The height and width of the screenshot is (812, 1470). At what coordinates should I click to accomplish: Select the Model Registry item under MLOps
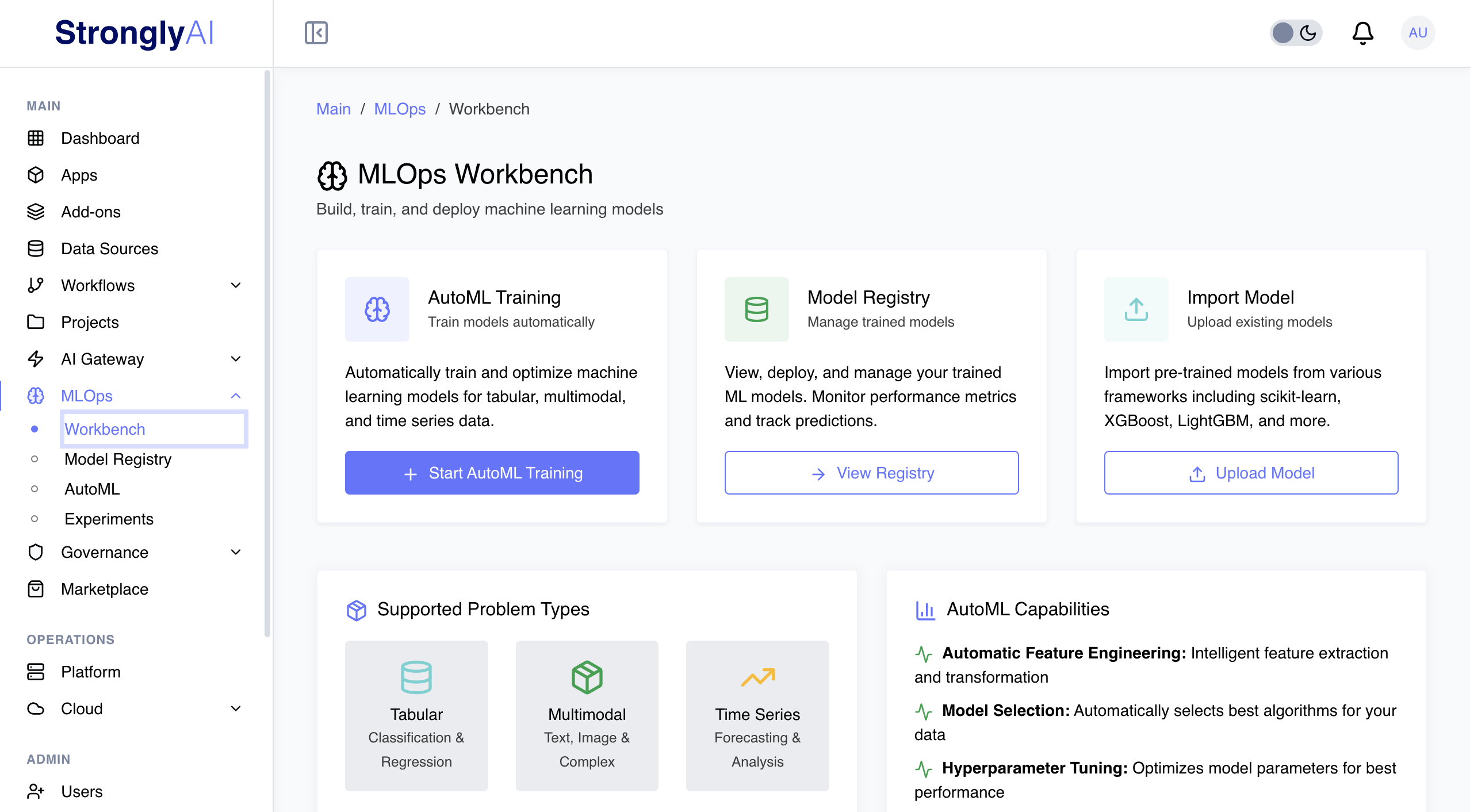pyautogui.click(x=118, y=459)
